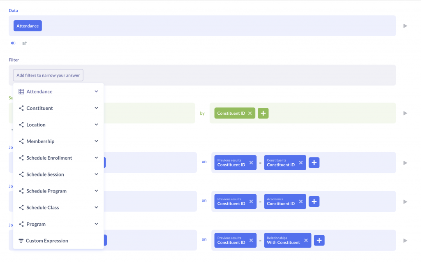Preview the Data step with its play arrow
The width and height of the screenshot is (421, 262).
tap(405, 26)
